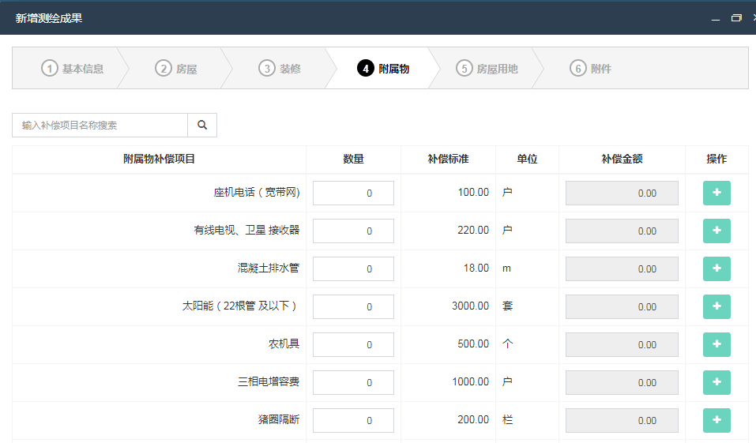756x443 pixels.
Task: Click the 单位 column header
Action: [527, 159]
